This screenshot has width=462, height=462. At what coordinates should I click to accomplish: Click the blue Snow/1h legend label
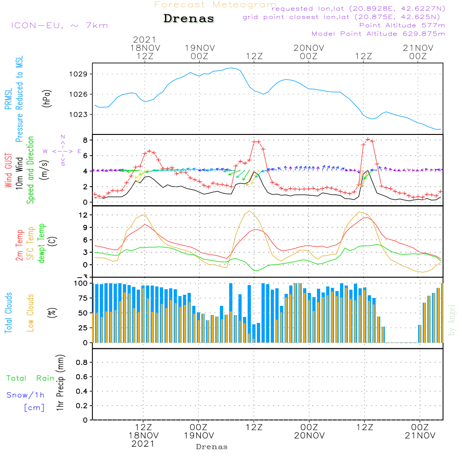(26, 395)
